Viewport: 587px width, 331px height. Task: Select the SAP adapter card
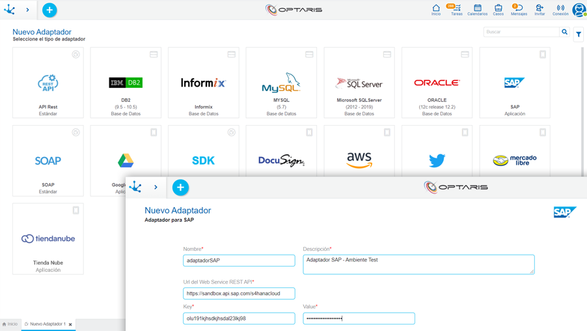515,83
